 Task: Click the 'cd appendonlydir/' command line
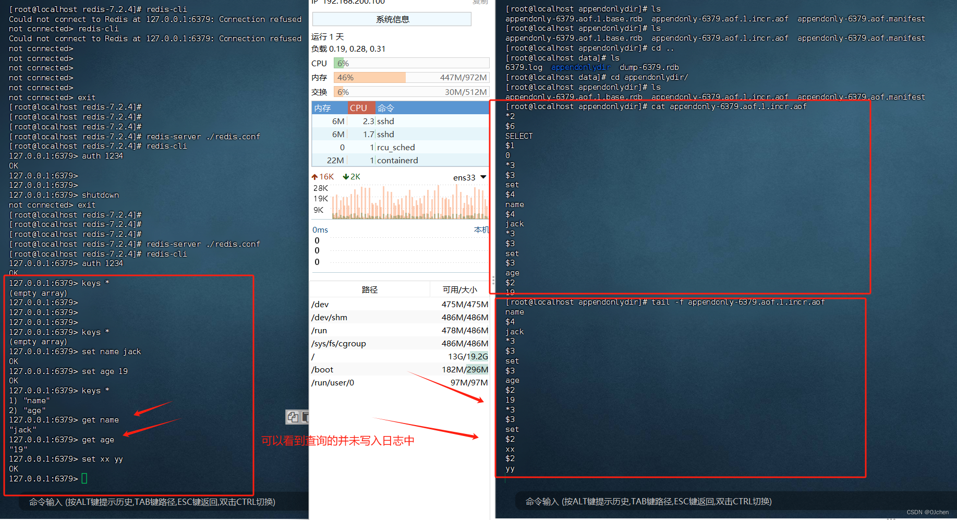click(x=597, y=77)
